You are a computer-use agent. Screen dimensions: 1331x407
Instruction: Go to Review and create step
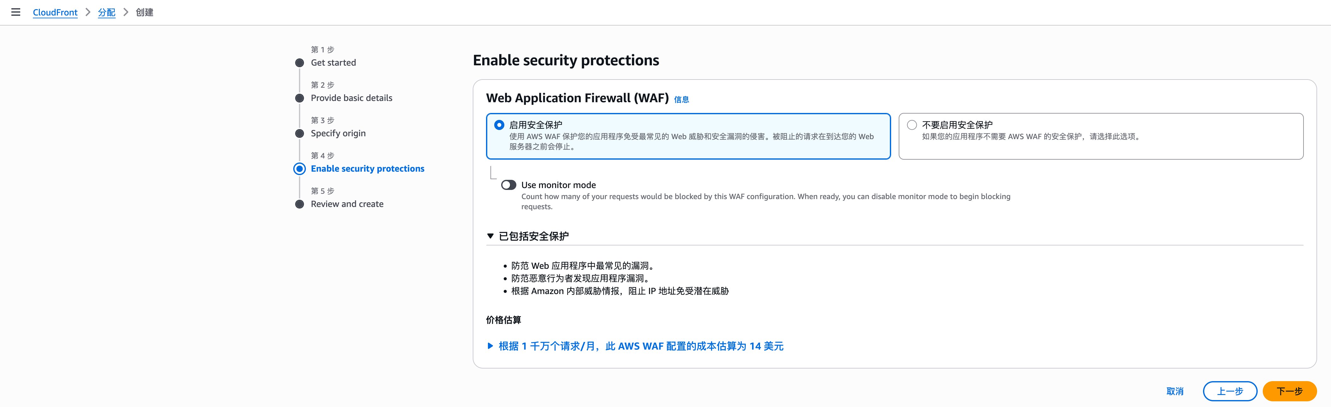(347, 204)
